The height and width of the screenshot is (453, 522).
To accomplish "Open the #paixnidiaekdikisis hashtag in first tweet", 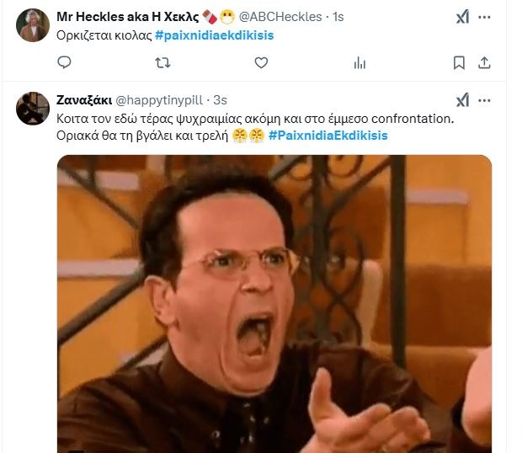I will tap(215, 35).
